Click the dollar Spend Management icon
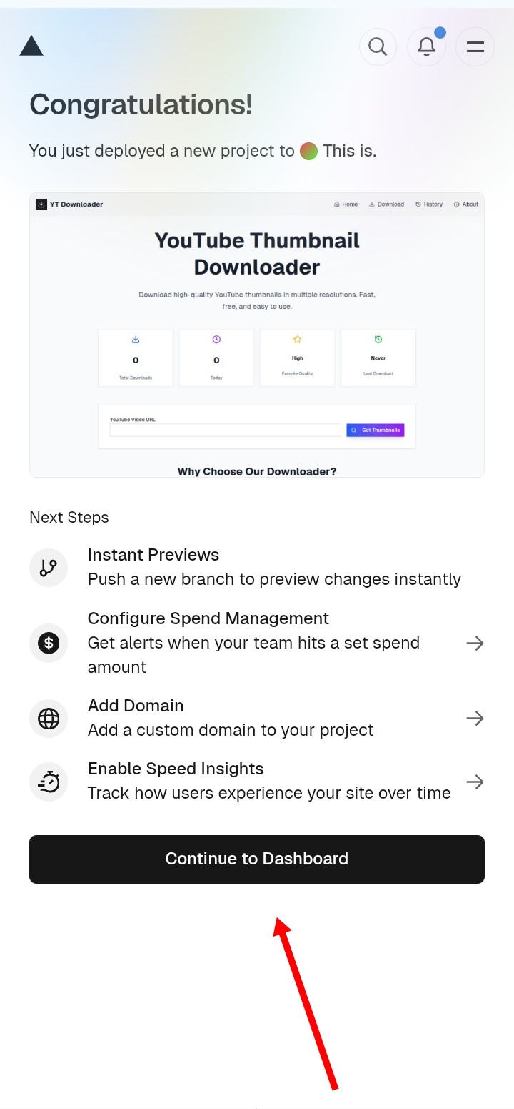 click(x=49, y=643)
